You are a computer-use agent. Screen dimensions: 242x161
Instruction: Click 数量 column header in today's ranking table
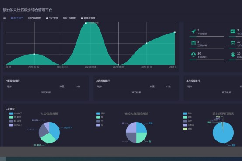(62, 86)
